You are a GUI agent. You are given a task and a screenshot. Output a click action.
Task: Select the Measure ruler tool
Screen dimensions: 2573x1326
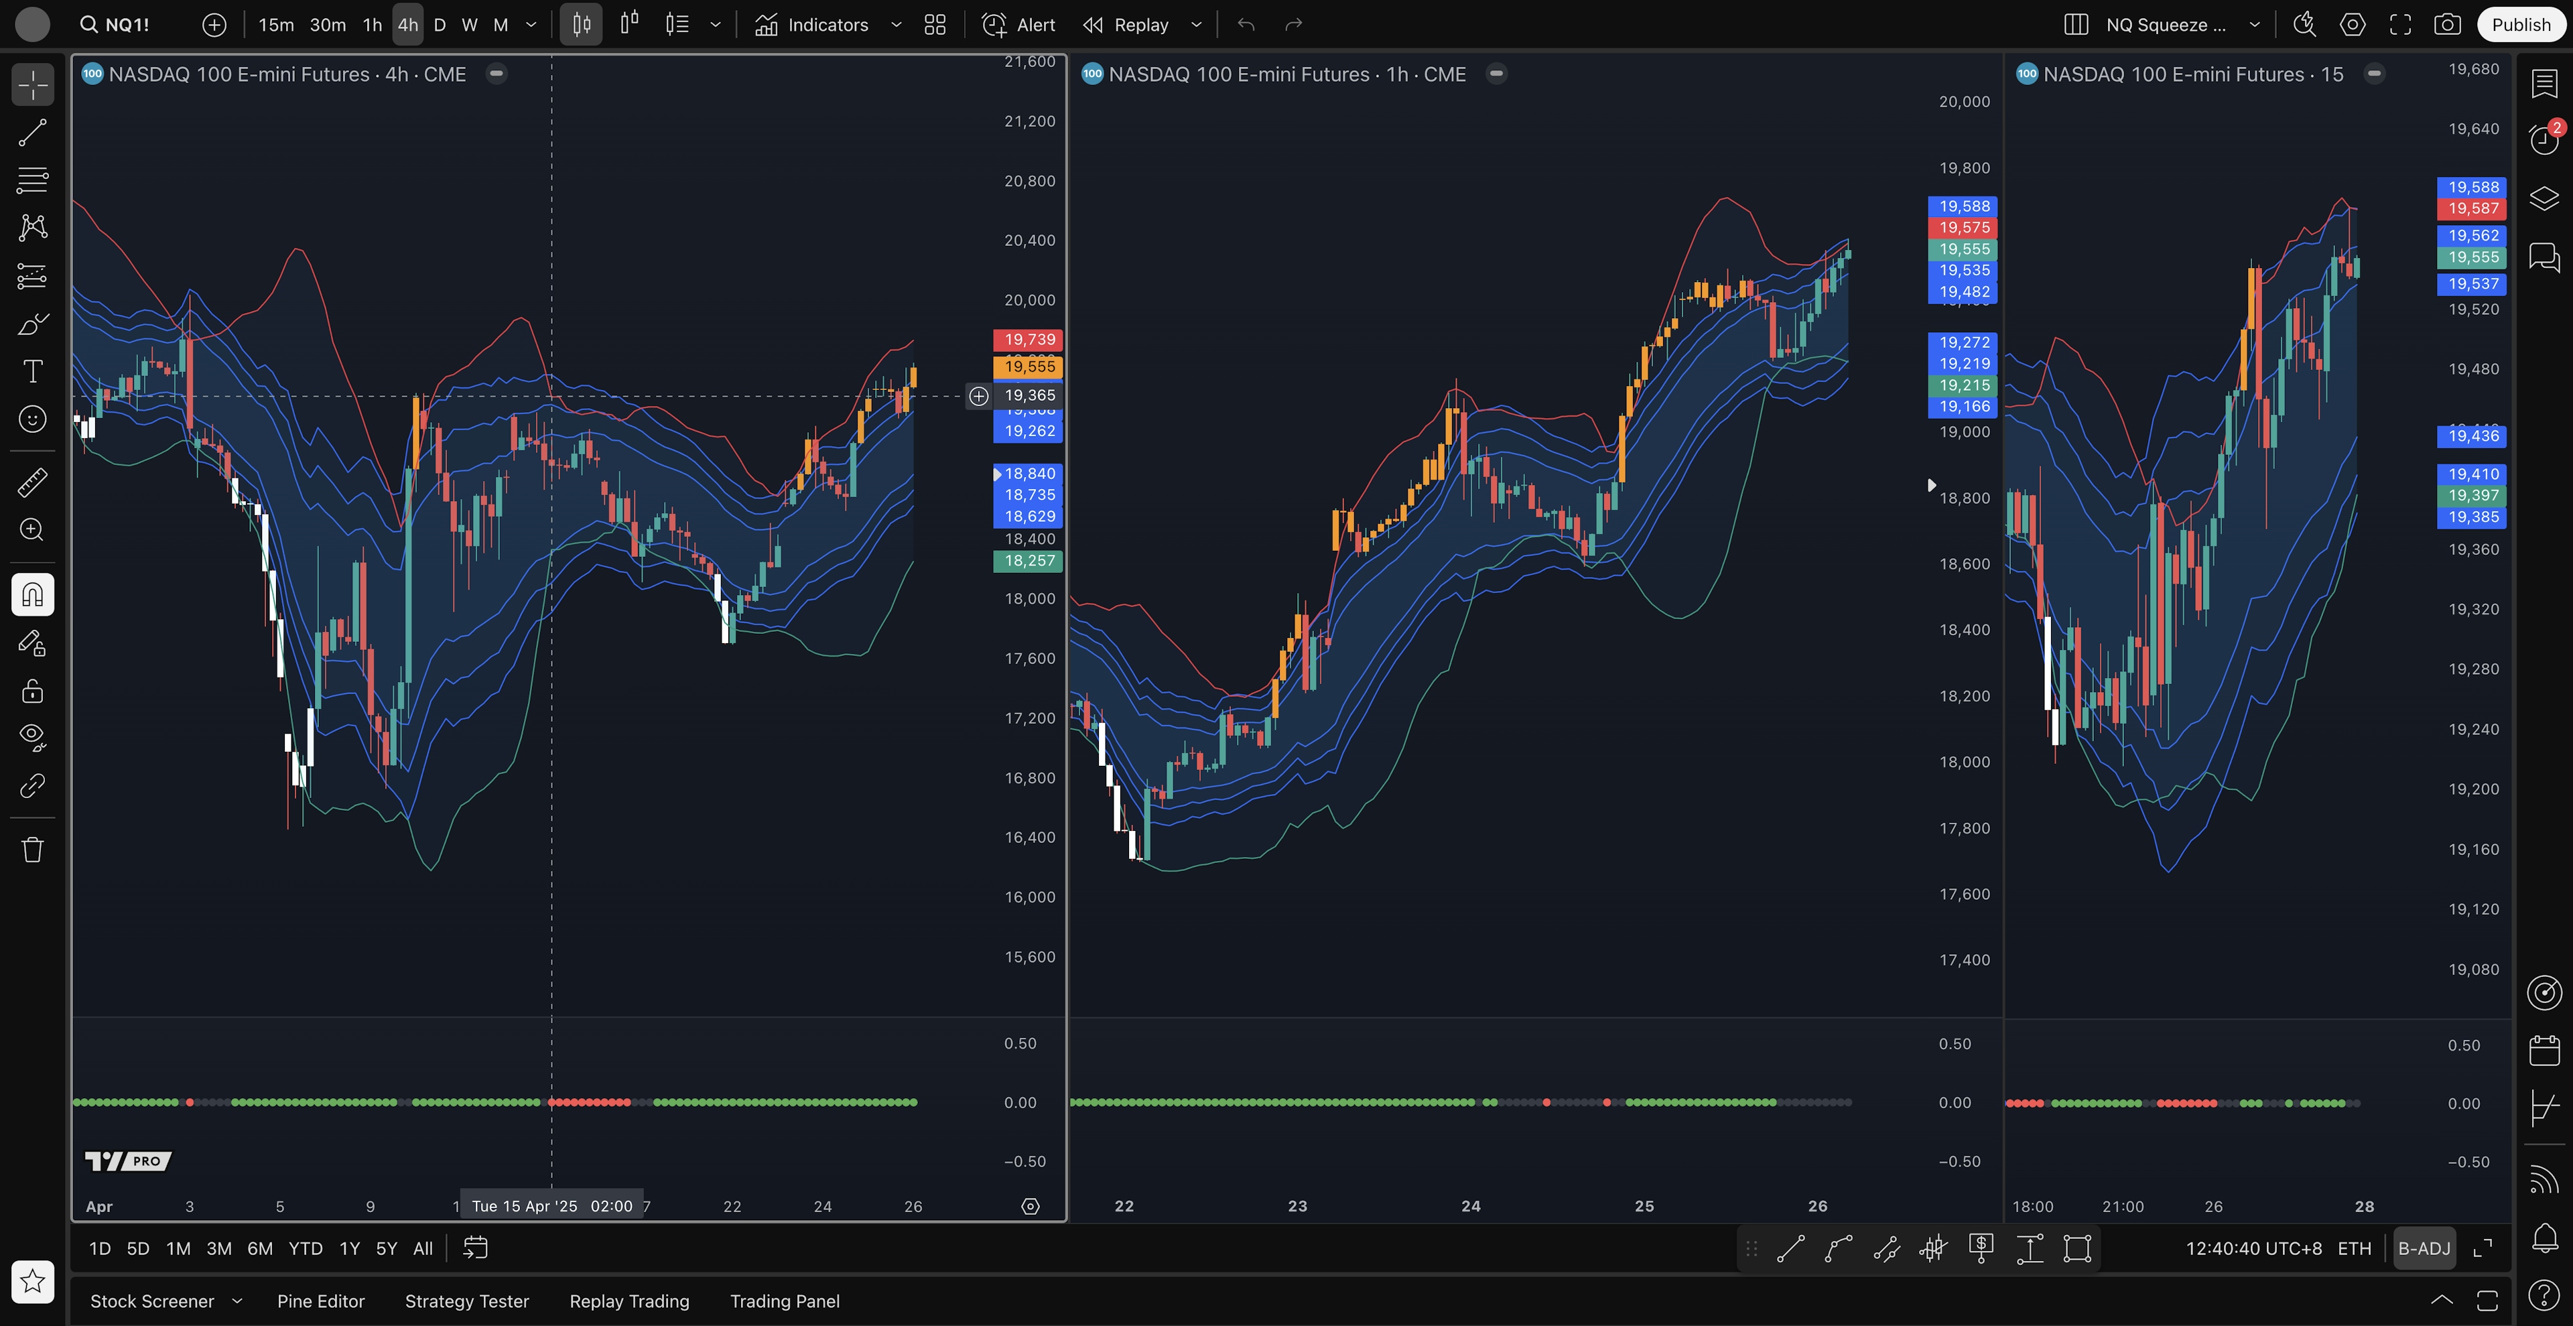pyautogui.click(x=32, y=482)
